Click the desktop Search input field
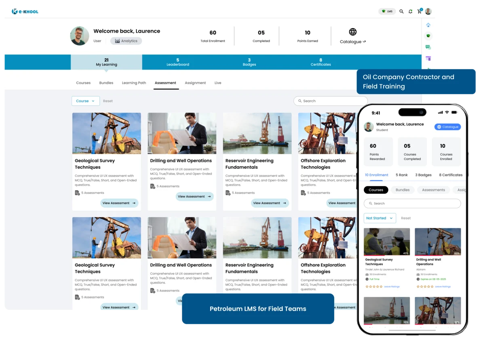The width and height of the screenshot is (485, 342). click(331, 101)
